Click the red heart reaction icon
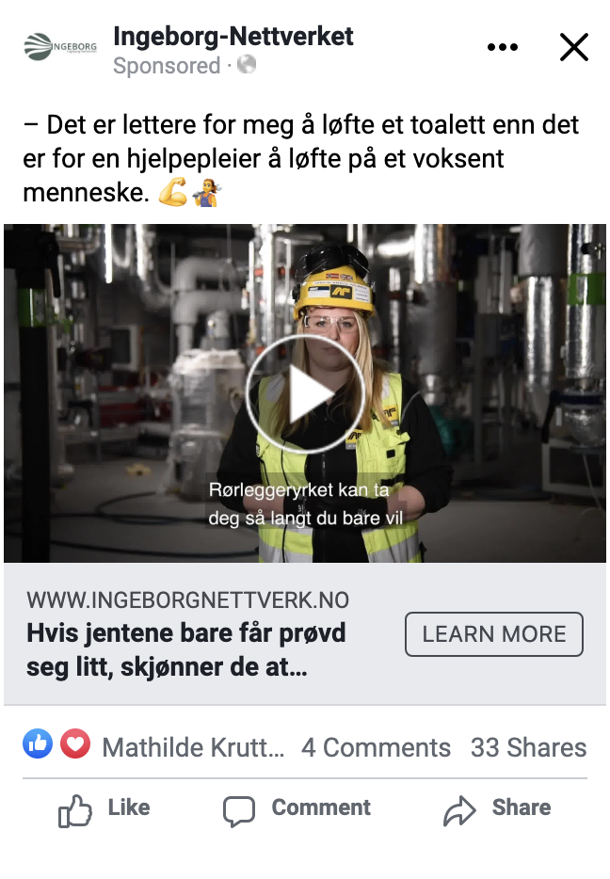 [75, 743]
